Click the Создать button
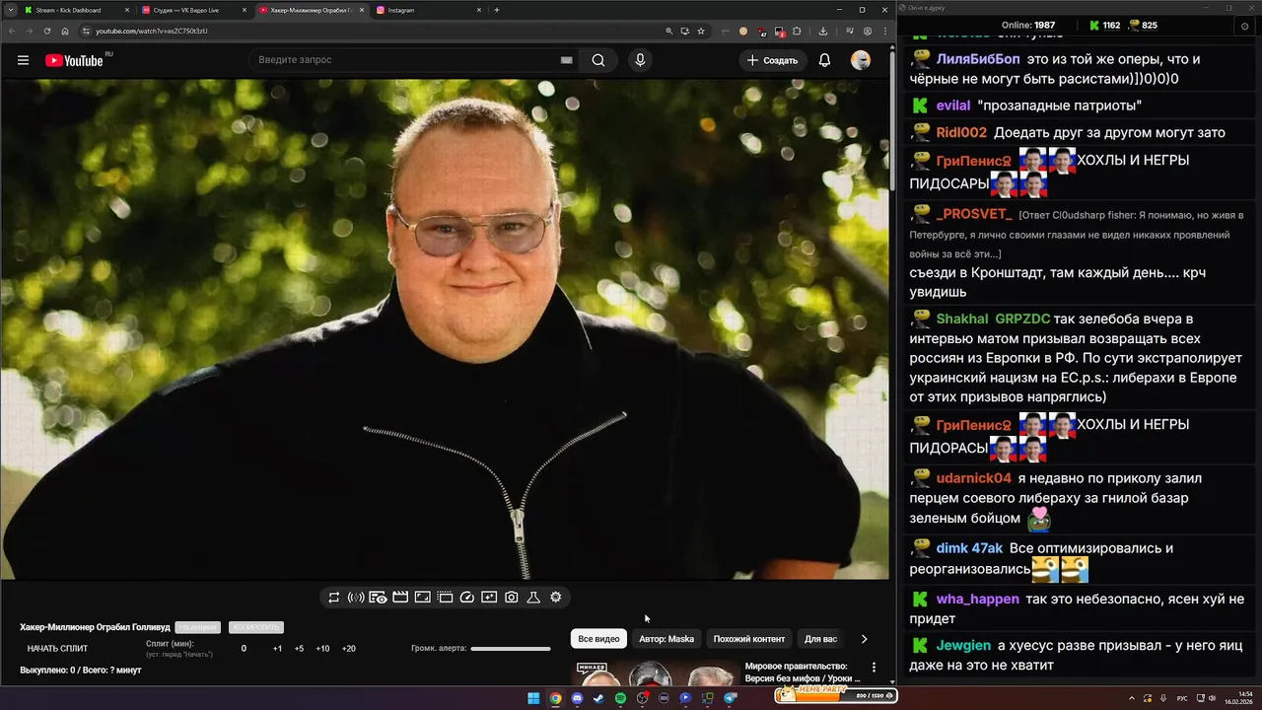 click(x=772, y=60)
